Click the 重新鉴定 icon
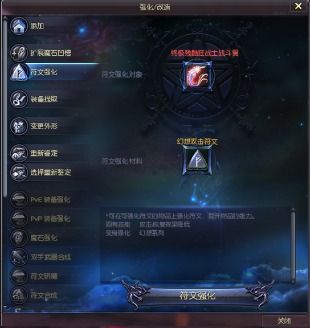Screen dimensions: 310x328 [19, 153]
